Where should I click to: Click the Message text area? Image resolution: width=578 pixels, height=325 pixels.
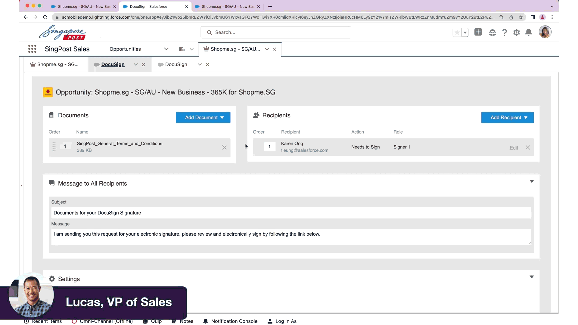click(291, 237)
